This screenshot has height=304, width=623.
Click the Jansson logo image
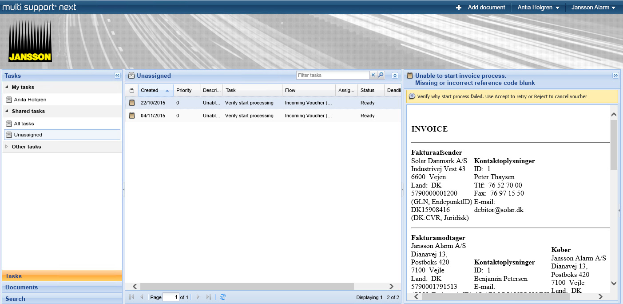coord(30,41)
